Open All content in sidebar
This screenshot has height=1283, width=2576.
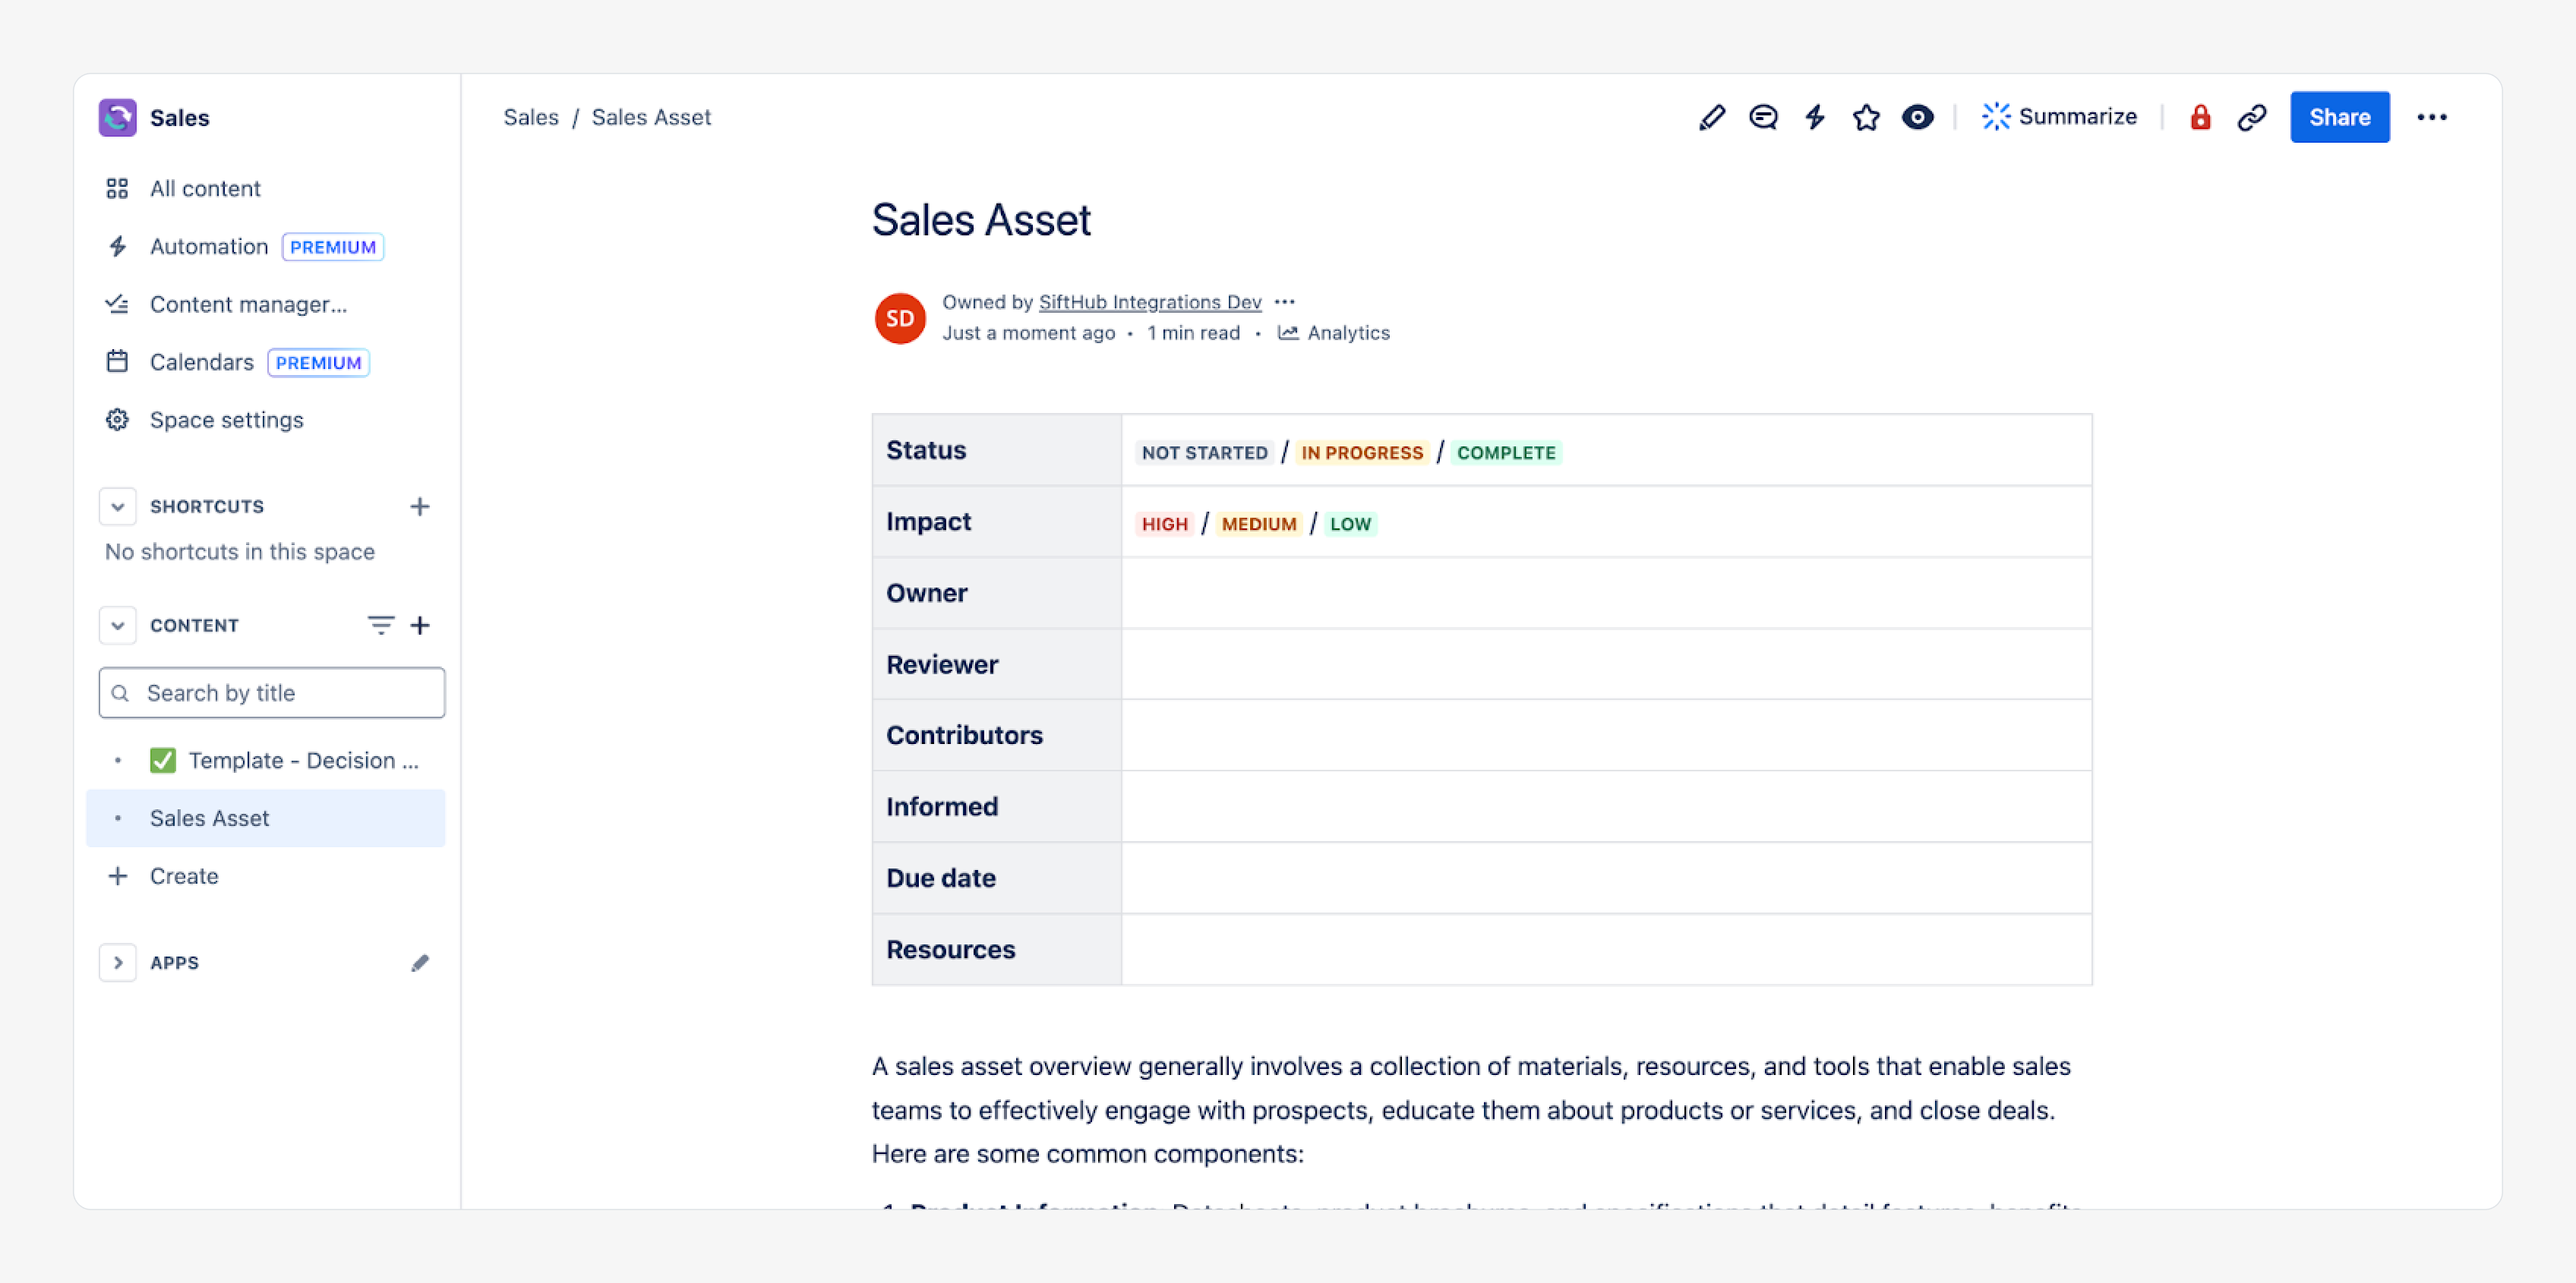click(x=205, y=188)
